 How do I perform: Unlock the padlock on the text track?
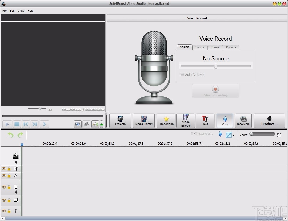tap(9, 175)
